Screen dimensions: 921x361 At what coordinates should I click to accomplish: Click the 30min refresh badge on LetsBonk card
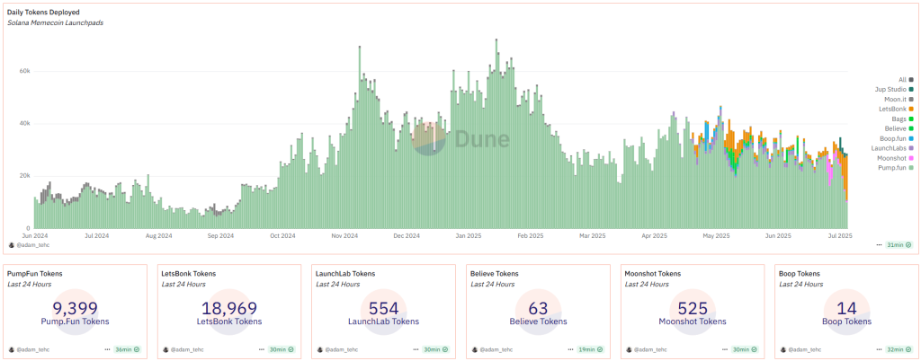tap(282, 348)
